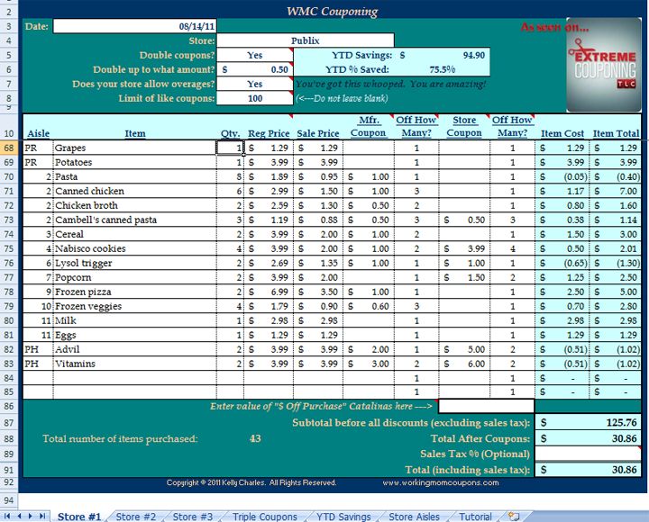
Task: Switch to the Store #1 tab
Action: pos(79,517)
